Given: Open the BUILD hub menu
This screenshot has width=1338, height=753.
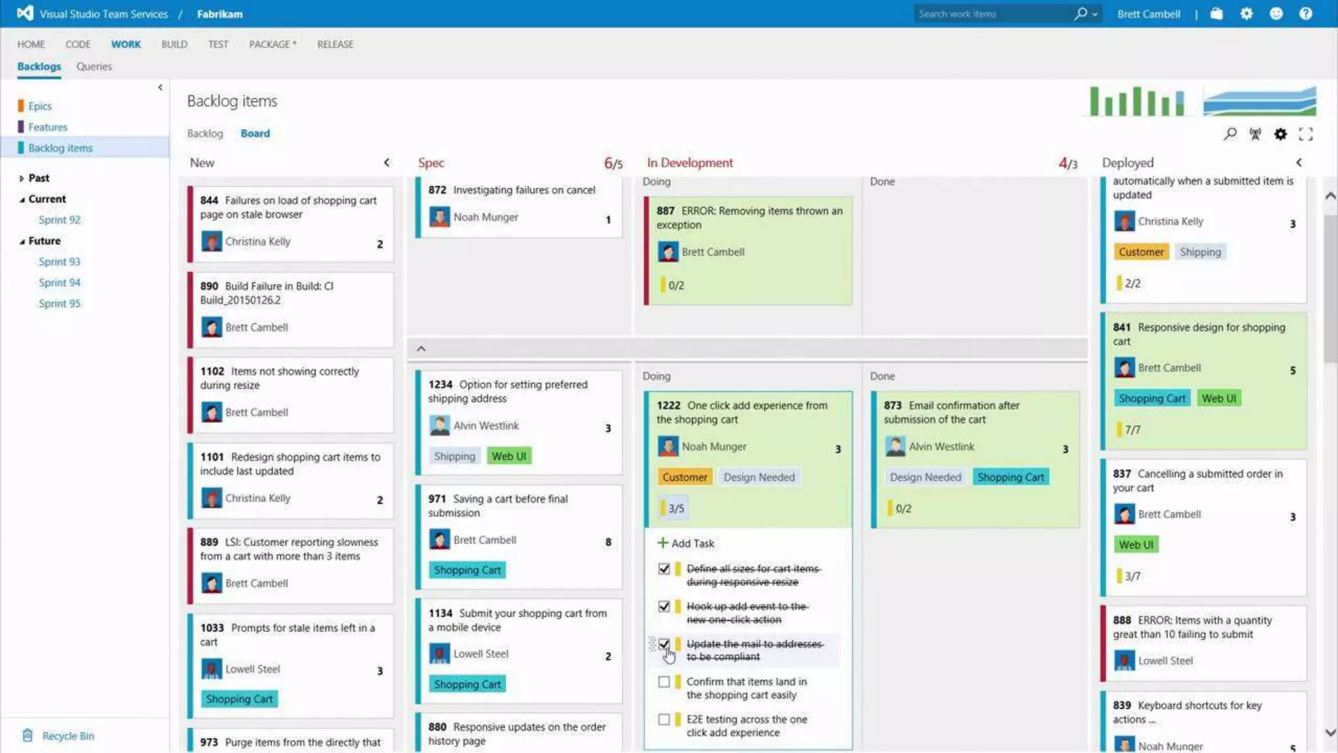Looking at the screenshot, I should pos(174,44).
